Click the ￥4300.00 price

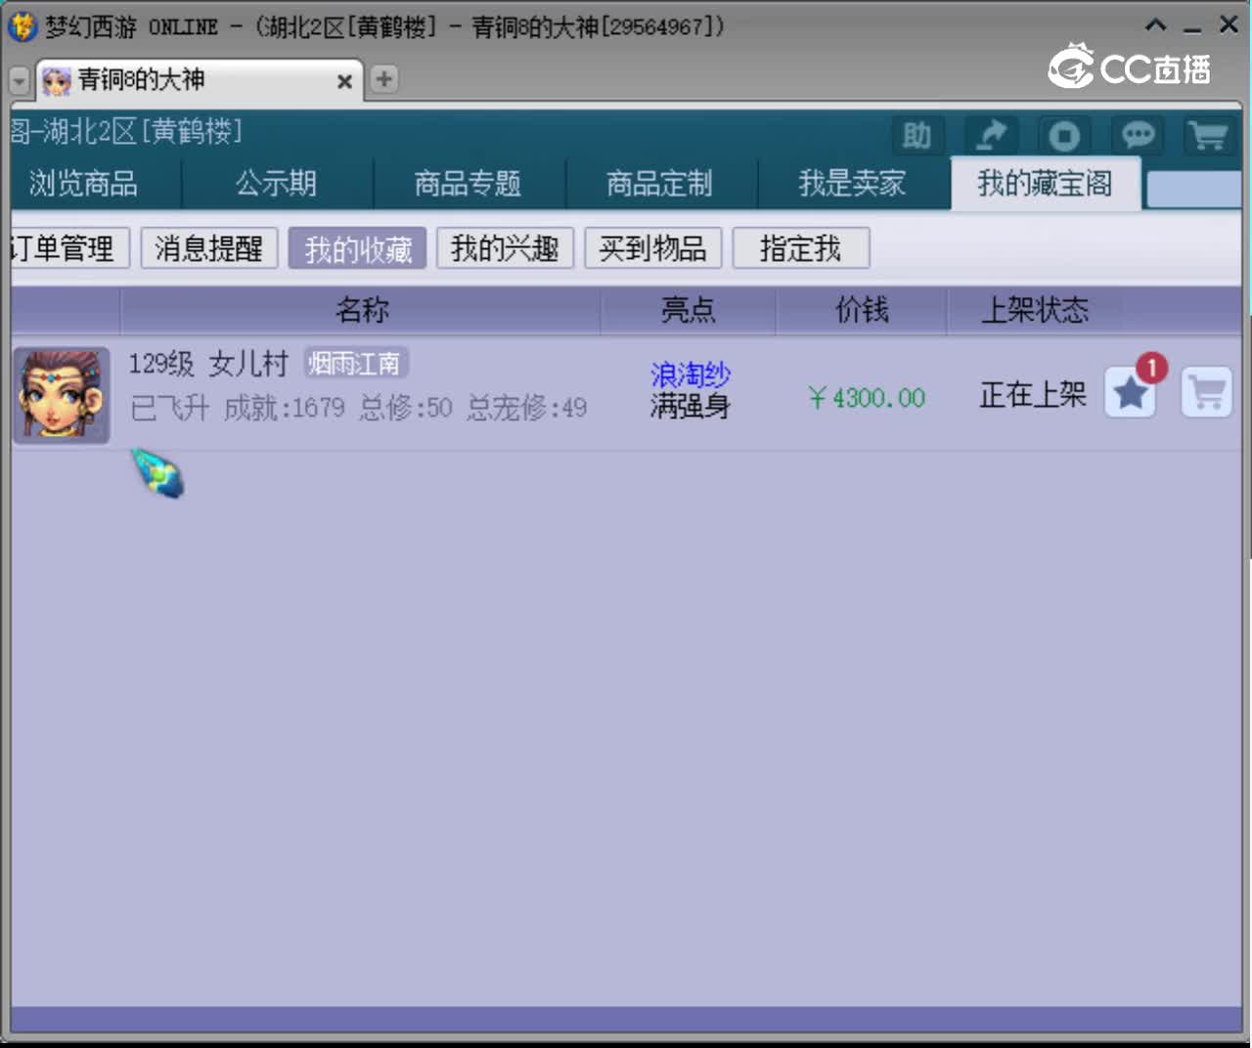tap(867, 398)
